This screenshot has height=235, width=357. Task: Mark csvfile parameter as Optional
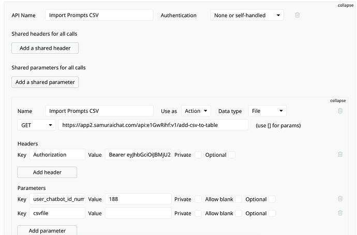[272, 213]
